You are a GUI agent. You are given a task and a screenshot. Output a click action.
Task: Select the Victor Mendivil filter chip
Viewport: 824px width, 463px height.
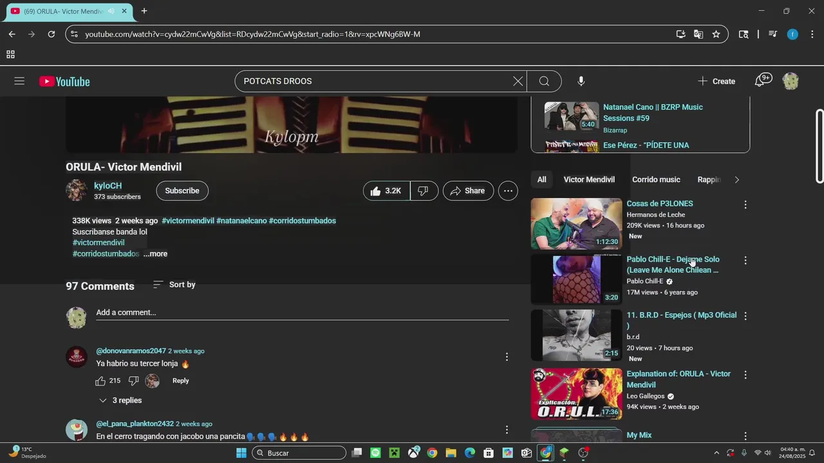click(589, 179)
